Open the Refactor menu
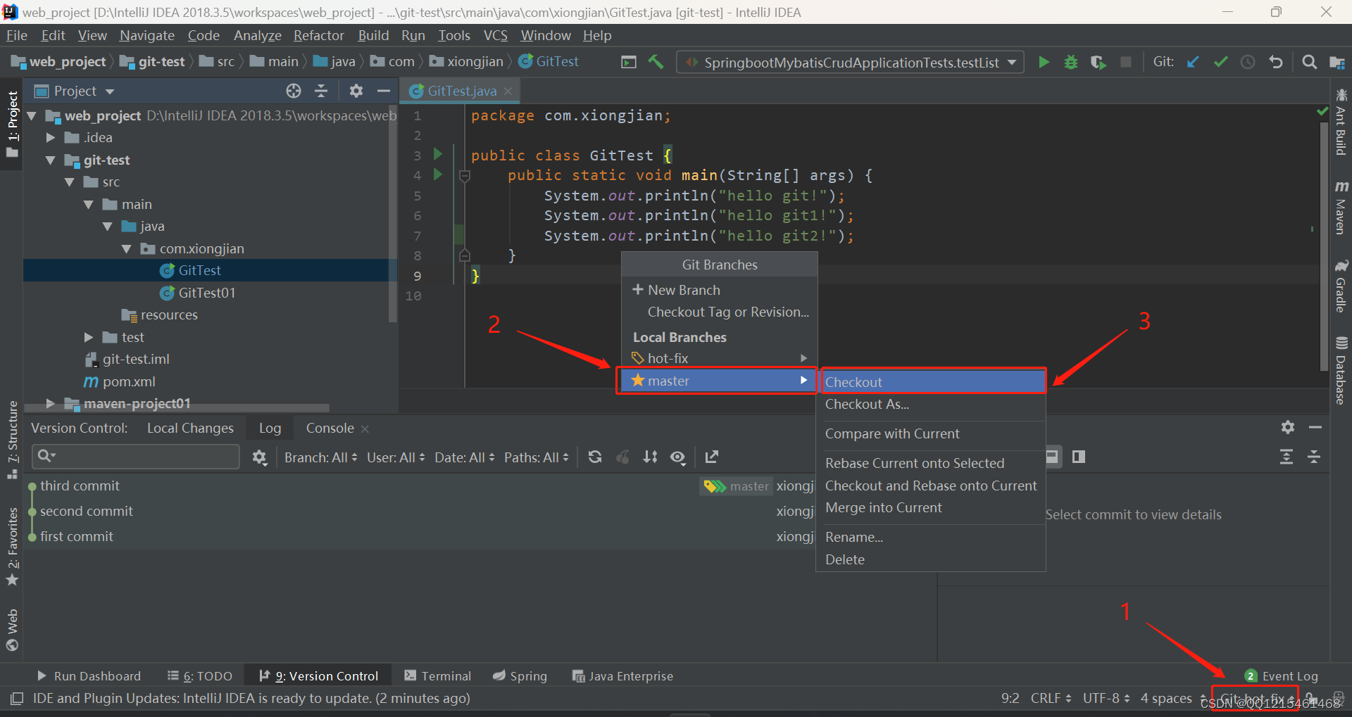Image resolution: width=1352 pixels, height=717 pixels. coord(318,35)
